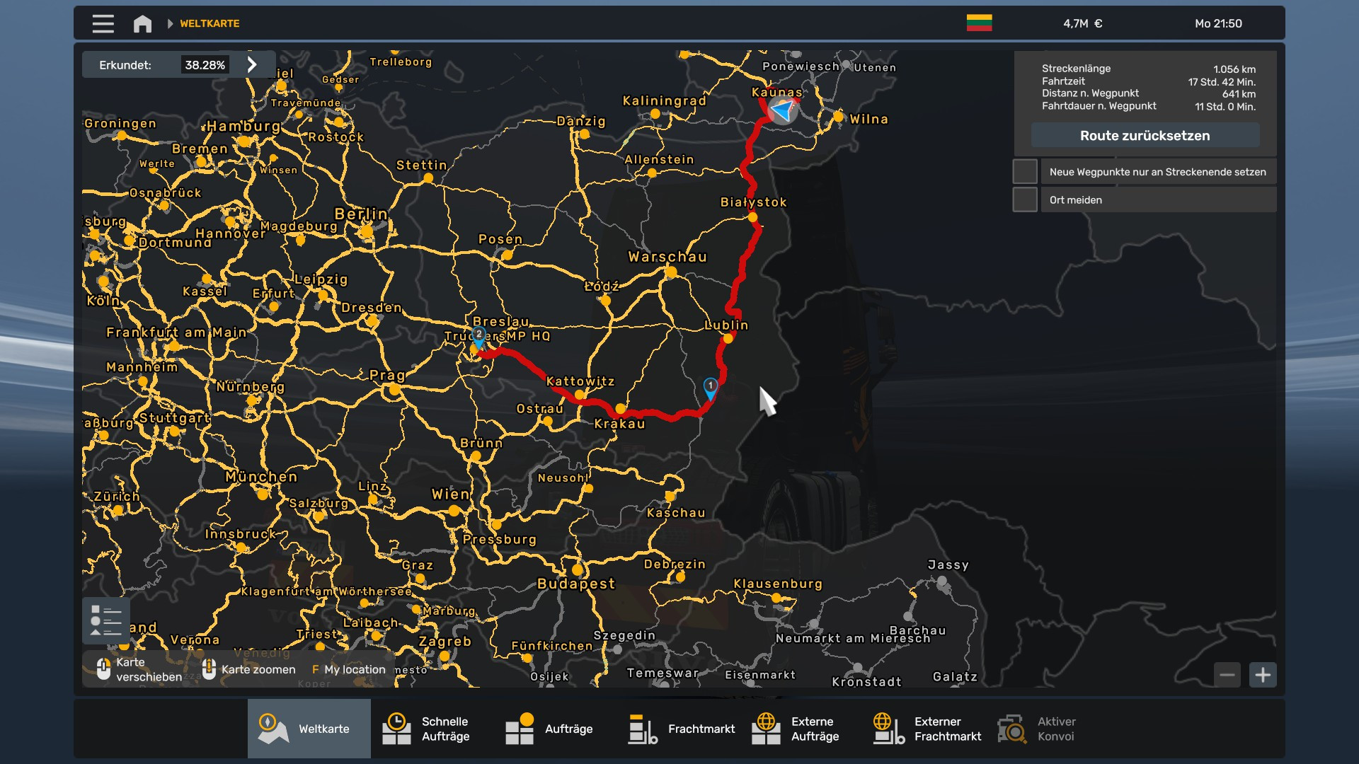This screenshot has height=764, width=1359.
Task: Enable Neue Wegpunkte nur an Streckenende setzen
Action: [x=1024, y=170]
